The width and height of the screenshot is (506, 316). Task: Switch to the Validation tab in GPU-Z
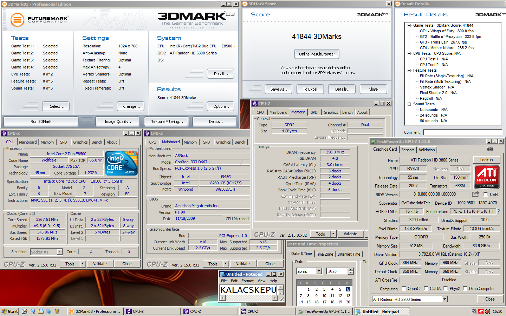[427, 150]
